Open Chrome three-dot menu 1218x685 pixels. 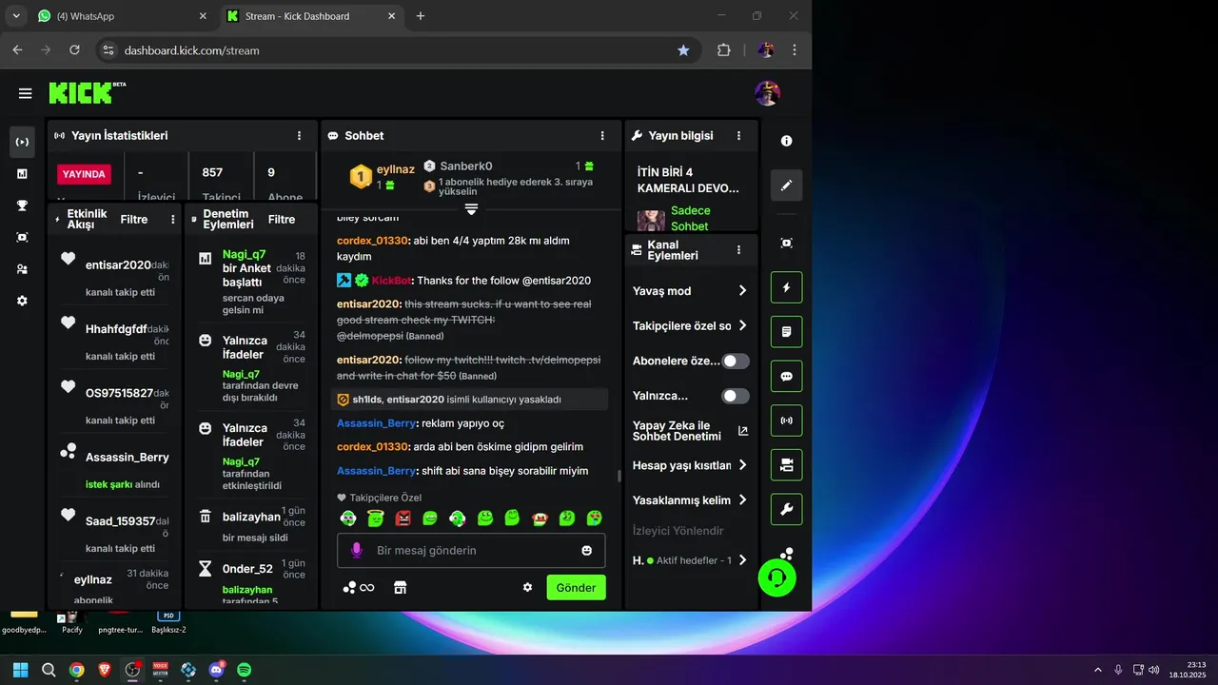pyautogui.click(x=795, y=50)
